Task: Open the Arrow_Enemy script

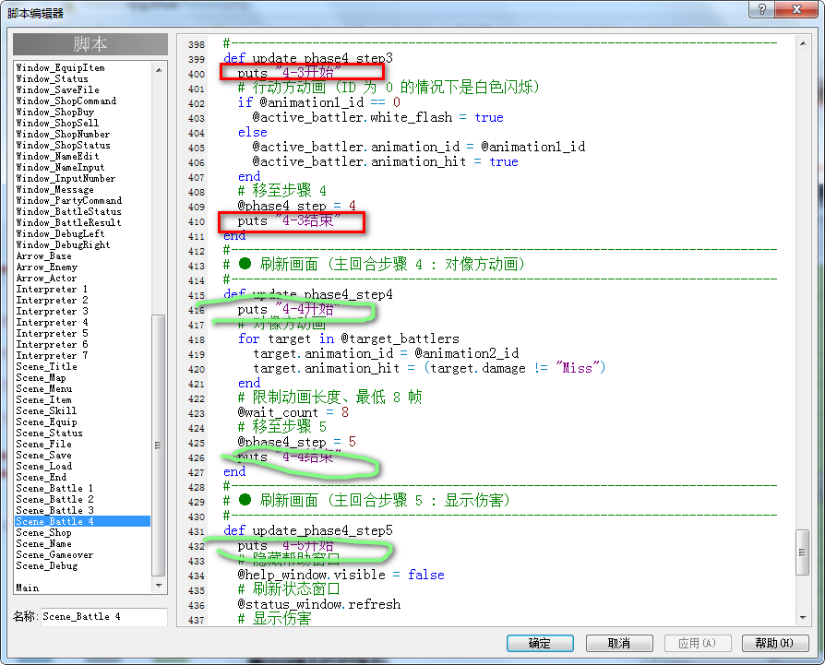Action: (46, 267)
